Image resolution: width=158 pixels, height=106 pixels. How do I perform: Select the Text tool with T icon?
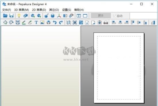[x=36, y=23]
